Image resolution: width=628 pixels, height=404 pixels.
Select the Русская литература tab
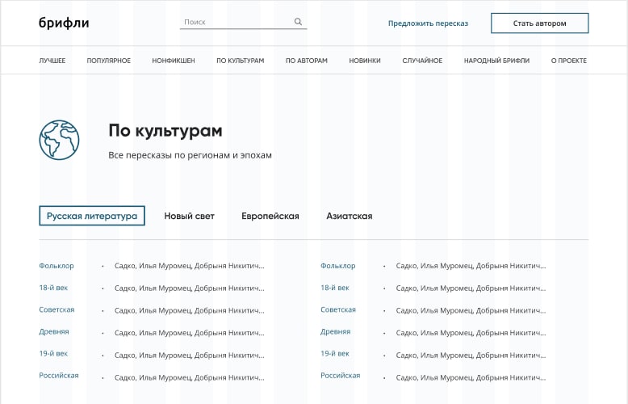point(92,216)
